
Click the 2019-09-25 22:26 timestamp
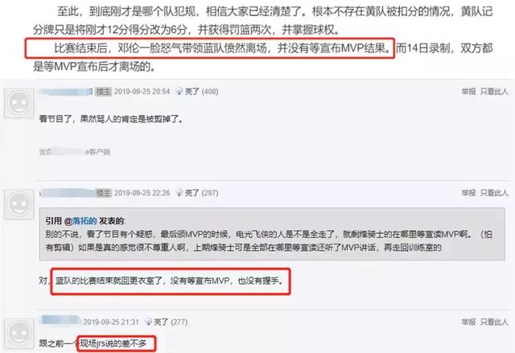tap(142, 193)
